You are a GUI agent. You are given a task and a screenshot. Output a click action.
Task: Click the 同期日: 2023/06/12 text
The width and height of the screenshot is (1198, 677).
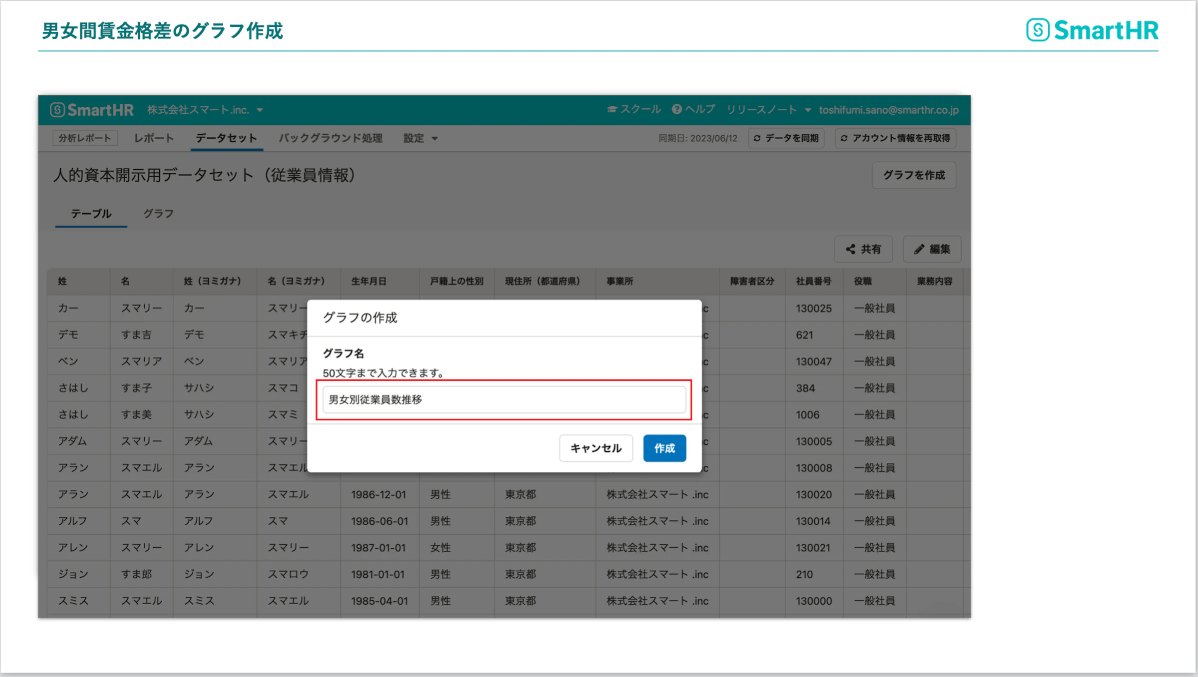click(698, 138)
